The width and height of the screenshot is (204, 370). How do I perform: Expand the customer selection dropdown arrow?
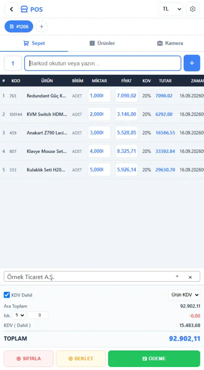[x=177, y=277]
